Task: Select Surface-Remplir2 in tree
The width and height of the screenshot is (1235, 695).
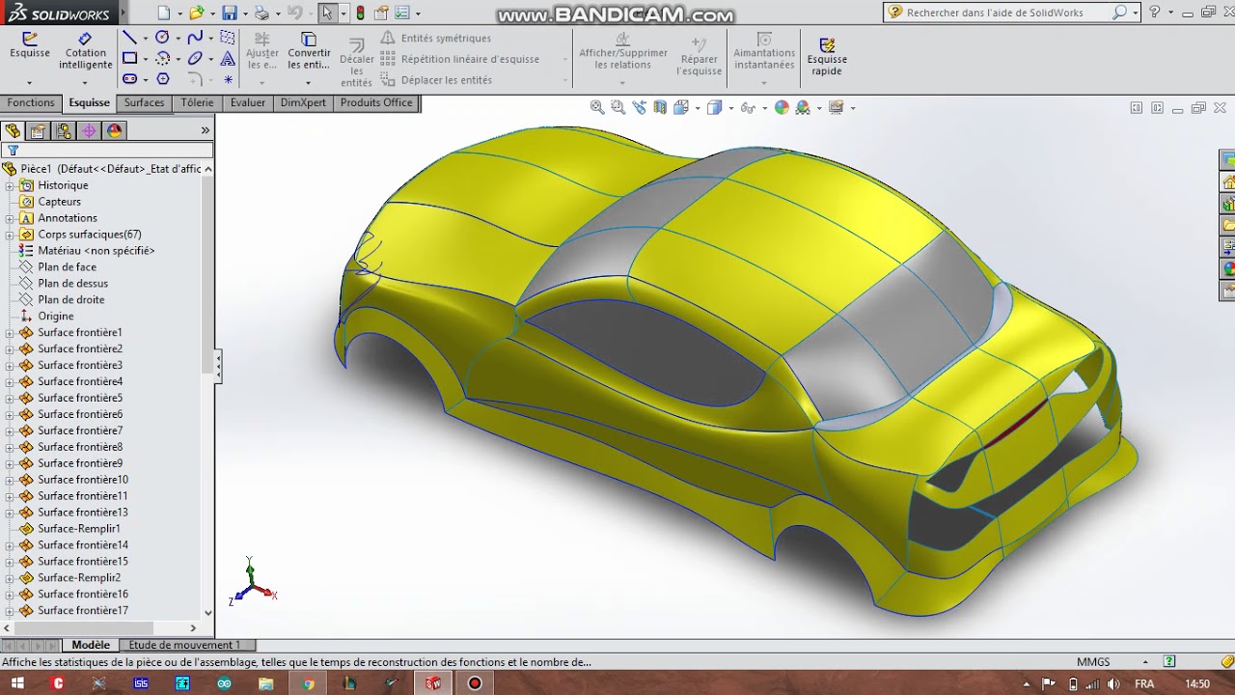Action: [x=79, y=578]
